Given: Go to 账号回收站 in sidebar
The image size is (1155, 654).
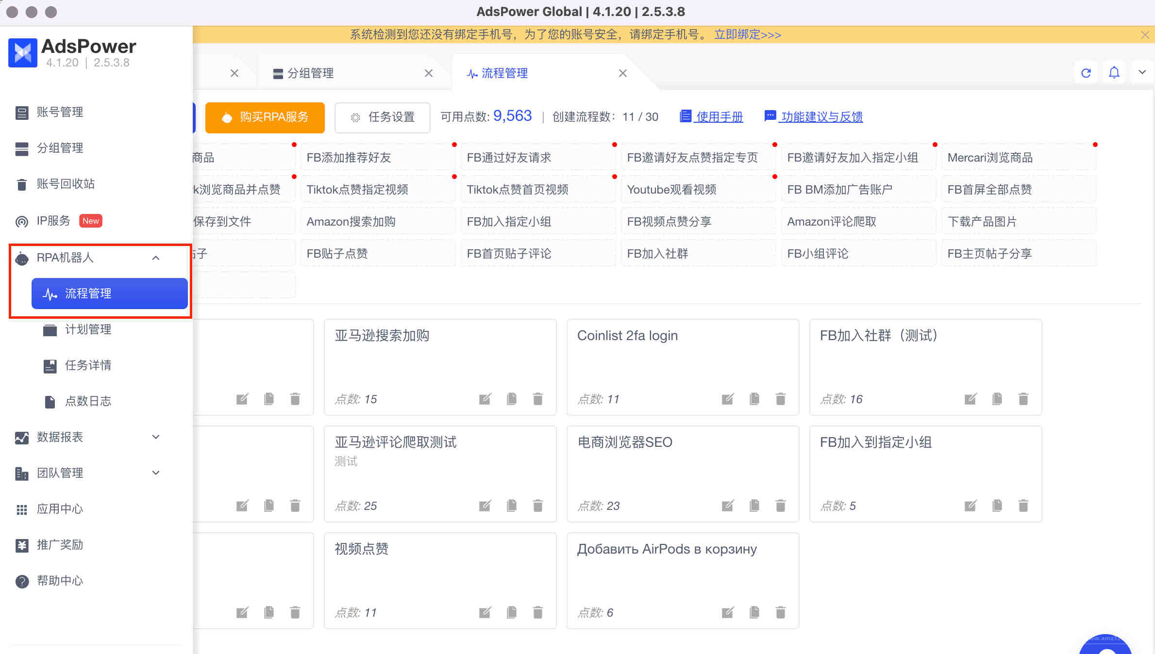Looking at the screenshot, I should [x=66, y=184].
